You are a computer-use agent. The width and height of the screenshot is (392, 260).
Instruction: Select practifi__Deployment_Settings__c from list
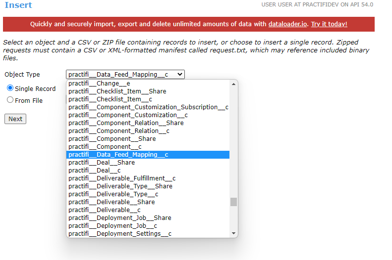coord(148,234)
